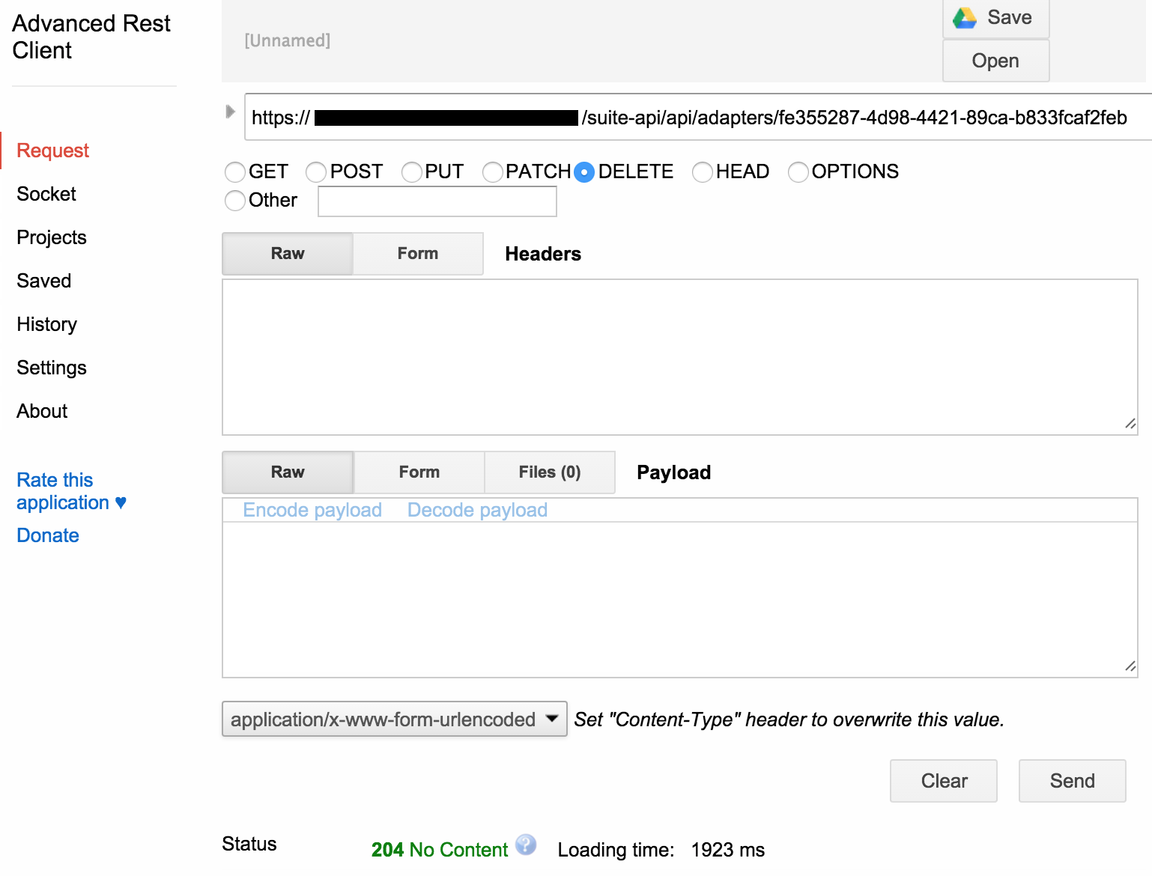Focus the custom Other method text box
This screenshot has height=876, width=1152.
[437, 201]
